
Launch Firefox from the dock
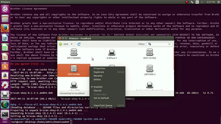(5, 28)
